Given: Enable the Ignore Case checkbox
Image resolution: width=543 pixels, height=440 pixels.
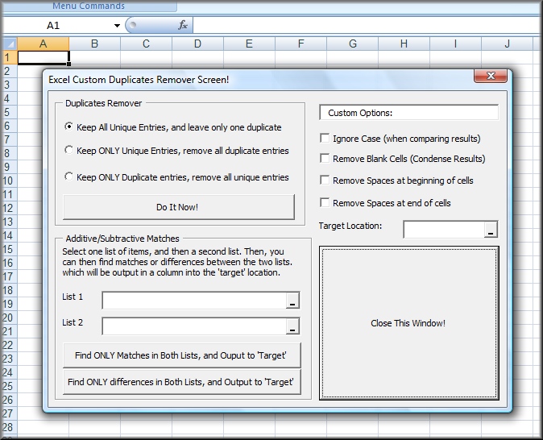Looking at the screenshot, I should tap(325, 139).
